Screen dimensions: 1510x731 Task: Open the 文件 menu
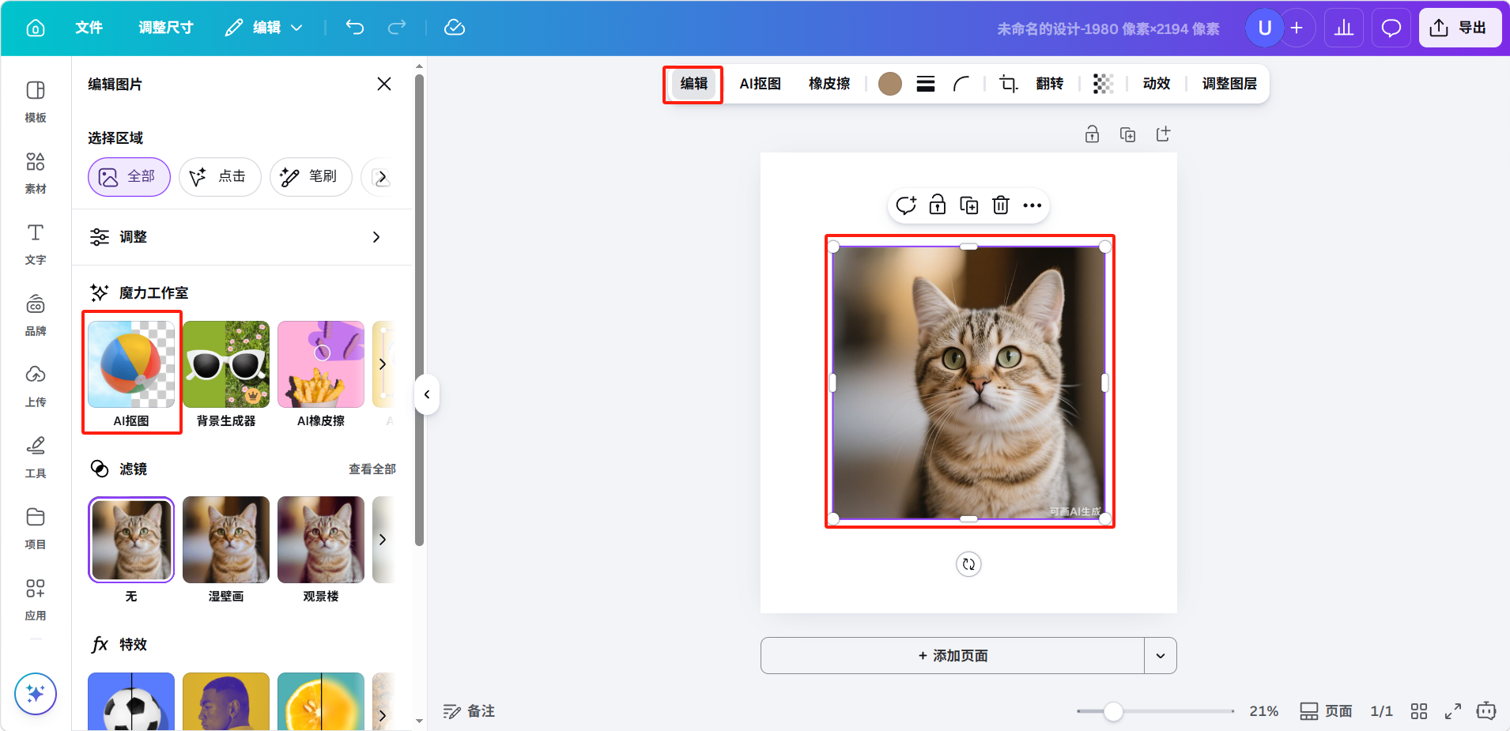[x=89, y=28]
